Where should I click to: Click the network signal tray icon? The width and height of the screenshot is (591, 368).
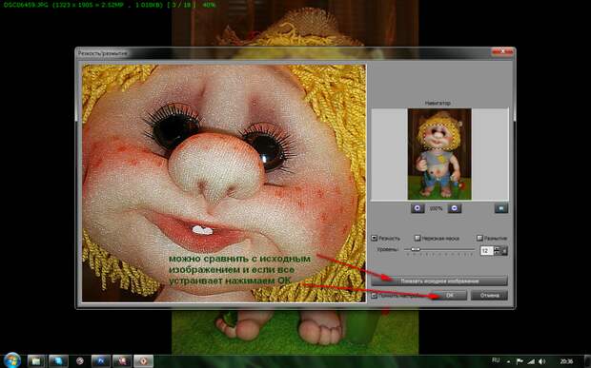point(531,361)
